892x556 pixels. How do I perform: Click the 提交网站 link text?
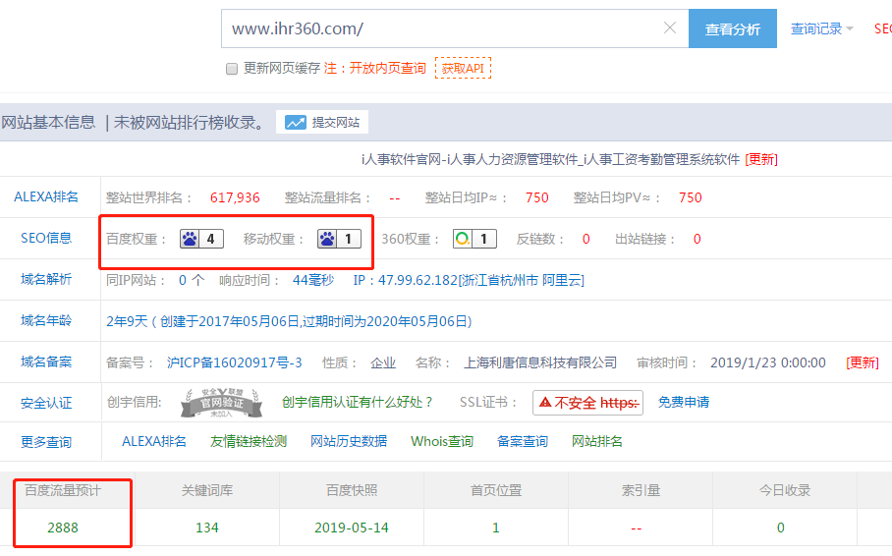[336, 123]
